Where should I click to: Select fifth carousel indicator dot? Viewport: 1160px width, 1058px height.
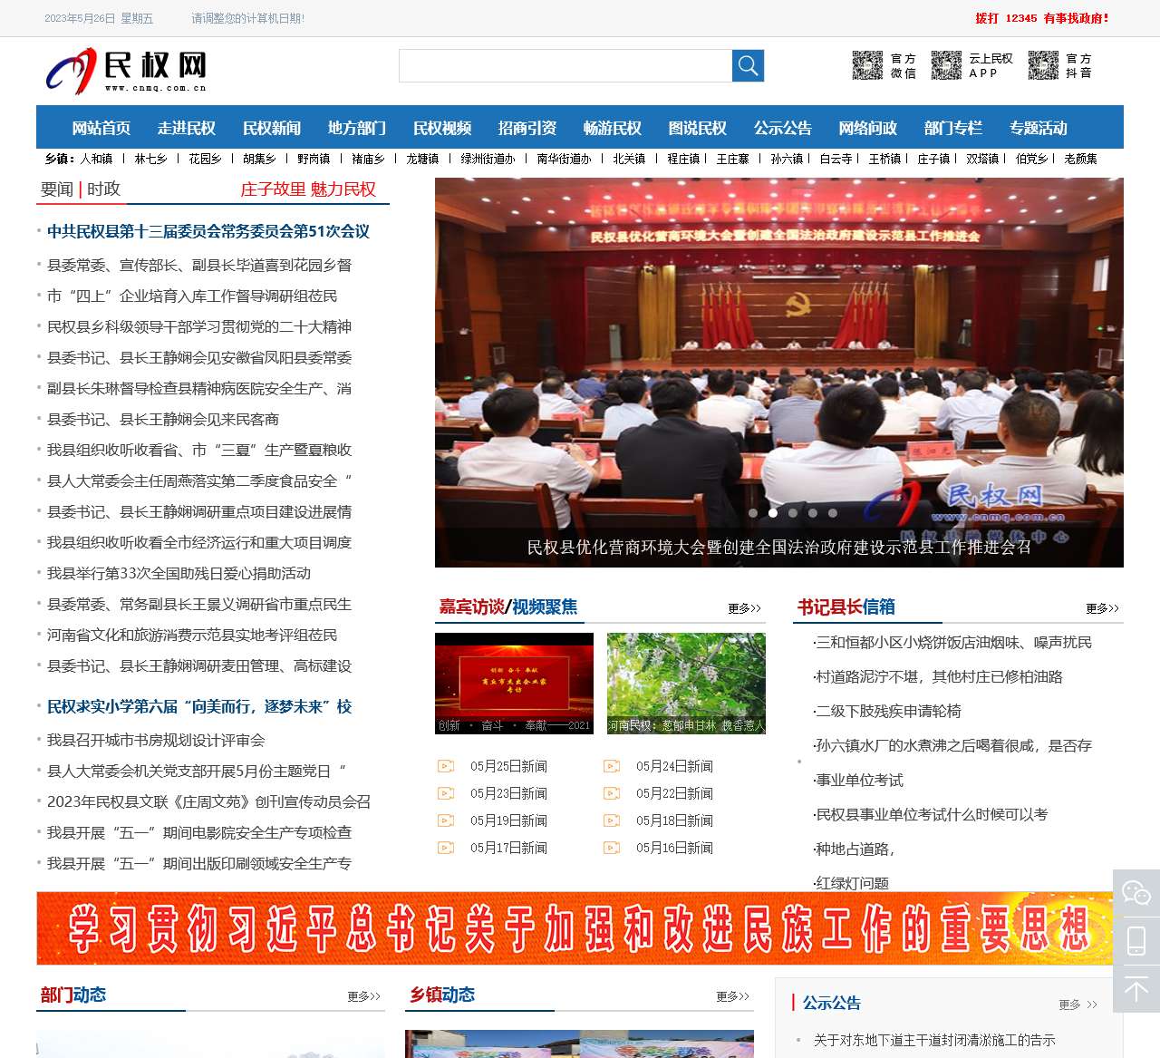833,513
